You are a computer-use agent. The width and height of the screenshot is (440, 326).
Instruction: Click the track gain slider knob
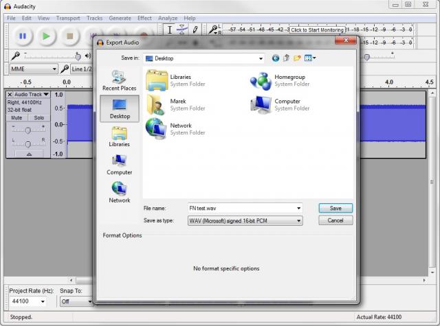pos(27,130)
